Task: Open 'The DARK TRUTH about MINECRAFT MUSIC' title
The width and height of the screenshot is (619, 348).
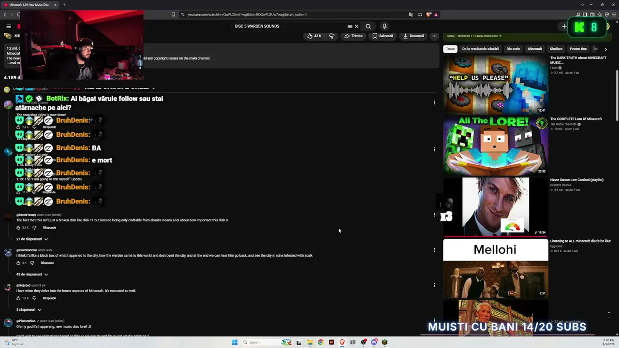Action: point(578,60)
